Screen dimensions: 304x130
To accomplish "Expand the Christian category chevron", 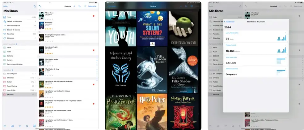I will [x=36, y=78].
